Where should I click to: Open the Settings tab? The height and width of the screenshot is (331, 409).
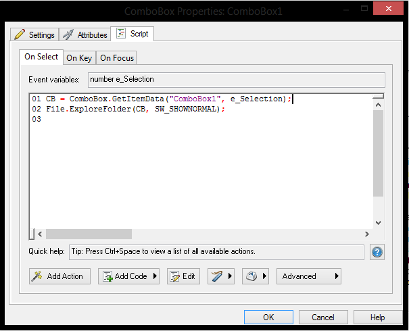coord(34,34)
